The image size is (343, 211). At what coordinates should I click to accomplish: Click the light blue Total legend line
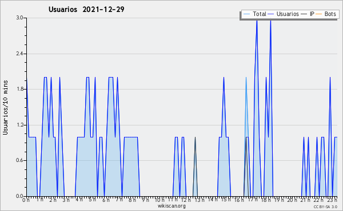click(x=246, y=14)
